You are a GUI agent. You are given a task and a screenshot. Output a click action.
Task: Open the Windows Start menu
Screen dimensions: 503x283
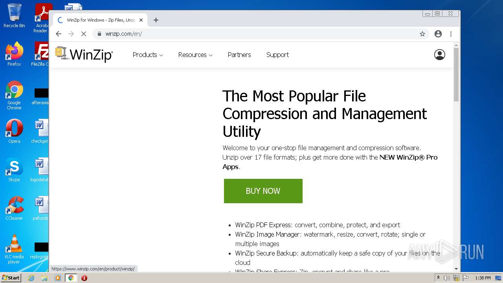[x=11, y=277]
